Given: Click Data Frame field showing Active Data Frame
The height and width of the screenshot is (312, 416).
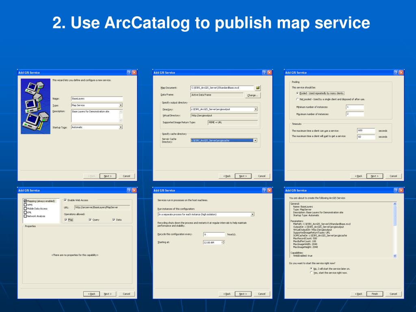Looking at the screenshot, I should (x=217, y=95).
